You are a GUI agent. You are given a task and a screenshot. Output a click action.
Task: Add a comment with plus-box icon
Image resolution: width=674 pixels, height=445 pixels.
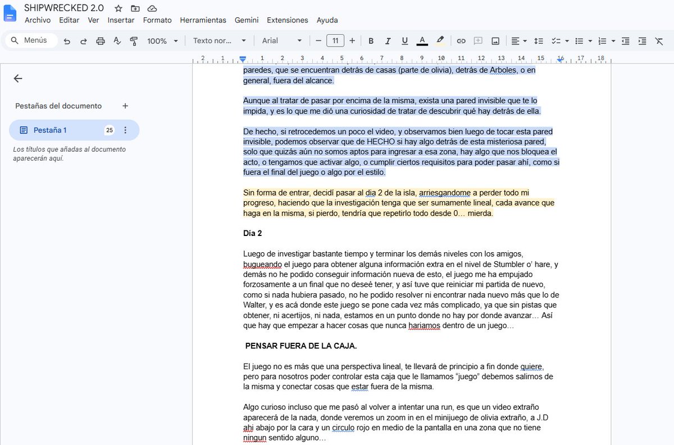478,41
